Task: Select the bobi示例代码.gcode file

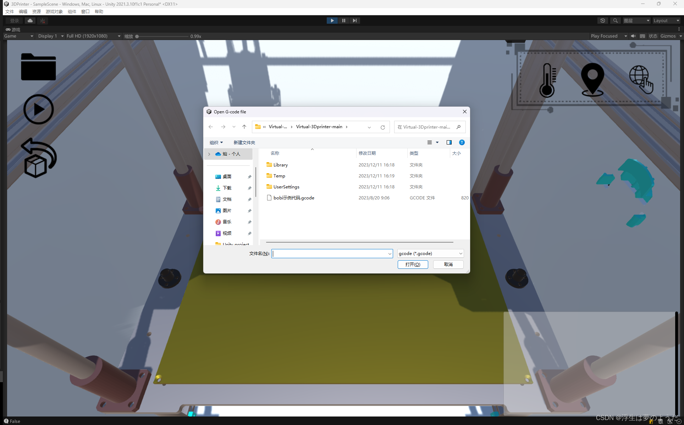Action: (x=294, y=198)
